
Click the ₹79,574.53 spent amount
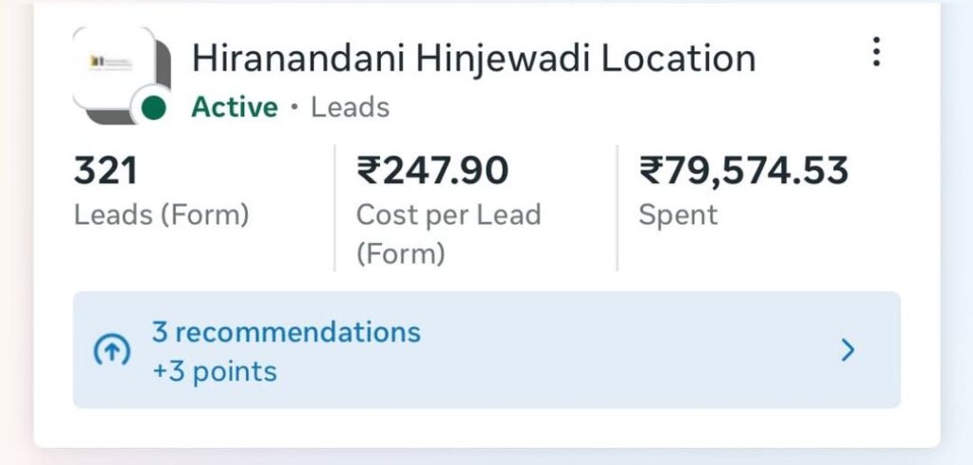pos(743,171)
